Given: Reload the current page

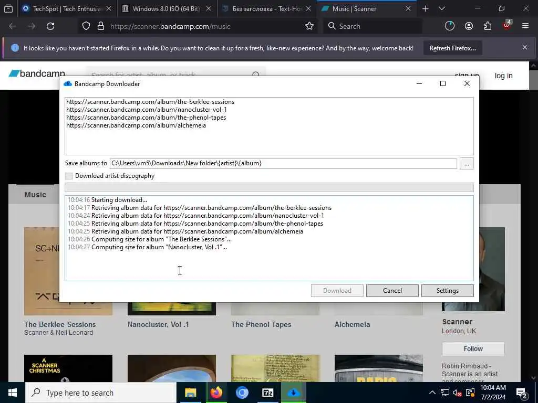Looking at the screenshot, I should pos(50,26).
